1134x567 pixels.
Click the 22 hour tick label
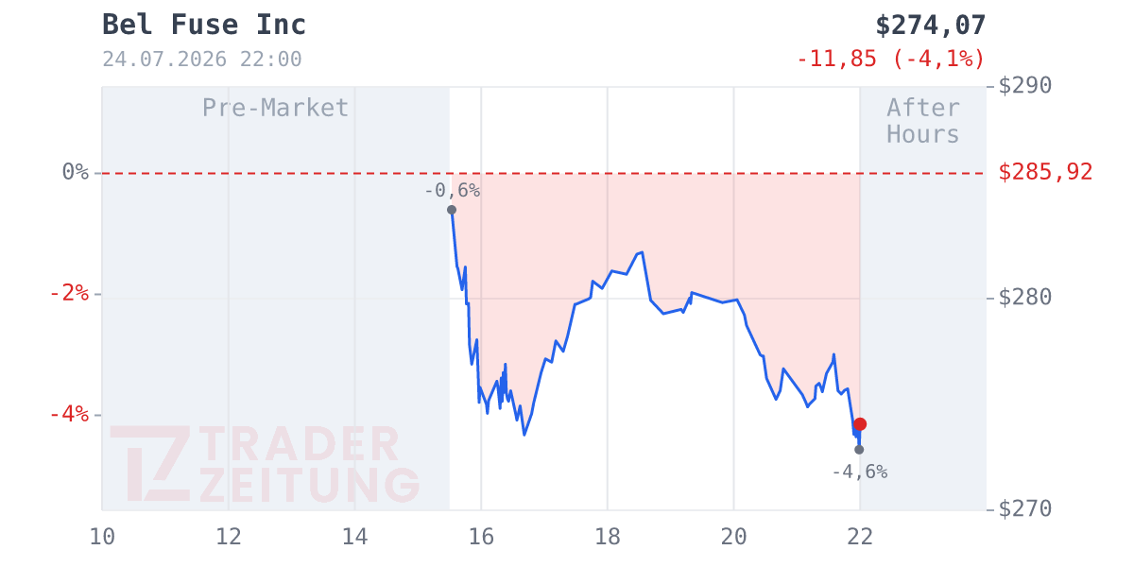pyautogui.click(x=860, y=537)
